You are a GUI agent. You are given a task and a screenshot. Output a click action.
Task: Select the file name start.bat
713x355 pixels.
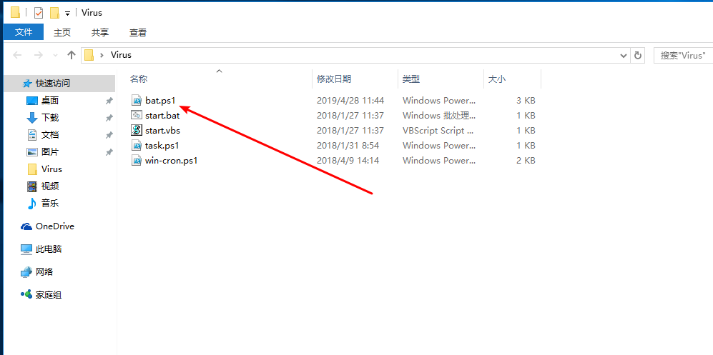point(162,115)
